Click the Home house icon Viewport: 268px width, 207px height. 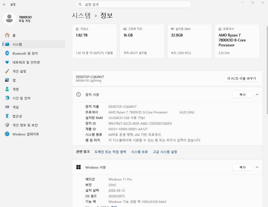(7, 35)
